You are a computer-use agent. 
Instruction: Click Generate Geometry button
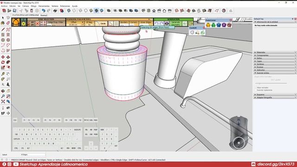[175, 24]
